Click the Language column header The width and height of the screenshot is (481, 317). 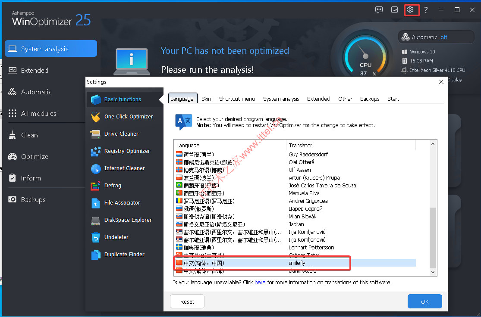coord(230,145)
